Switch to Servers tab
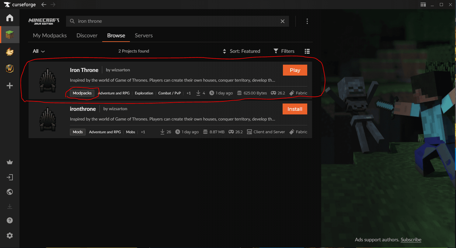 (x=144, y=36)
